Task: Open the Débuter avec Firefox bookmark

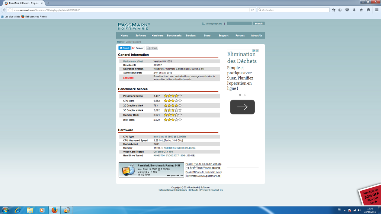Action: click(x=34, y=16)
